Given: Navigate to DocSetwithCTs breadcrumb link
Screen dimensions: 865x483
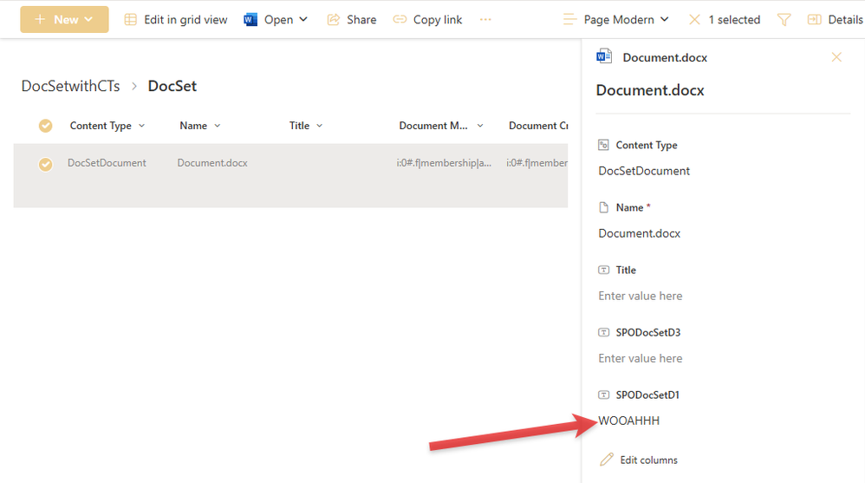Looking at the screenshot, I should pos(71,86).
